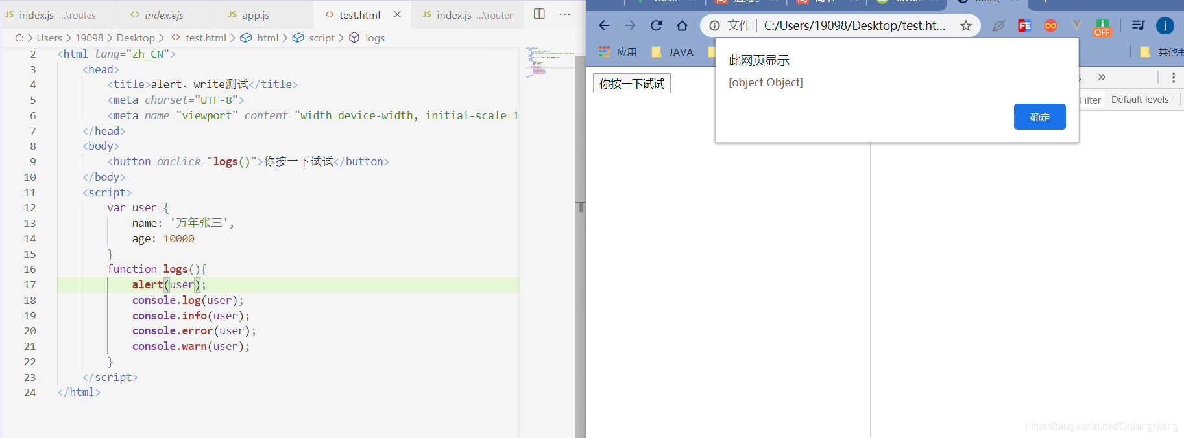Click line number 12 in gutter

point(30,207)
